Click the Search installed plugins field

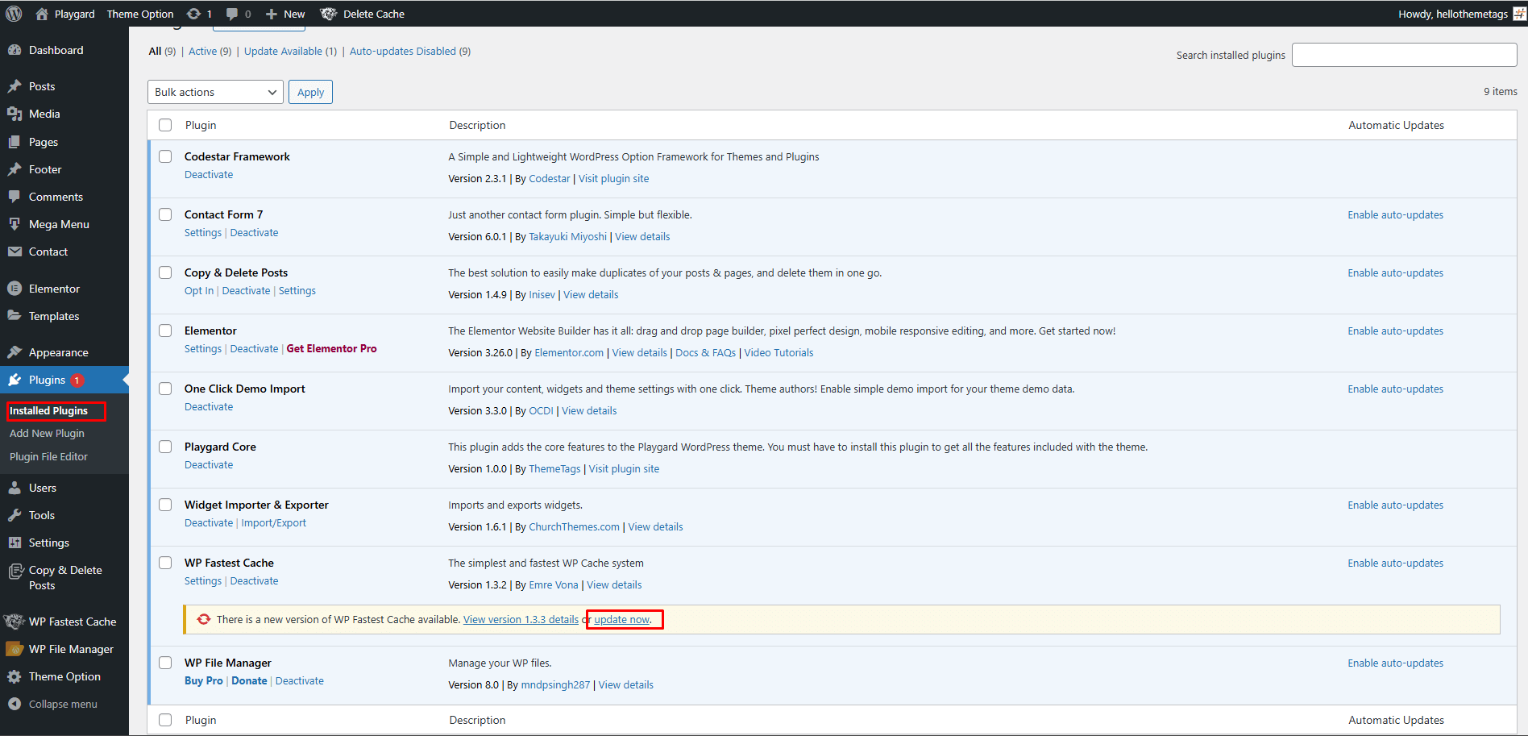[1404, 55]
